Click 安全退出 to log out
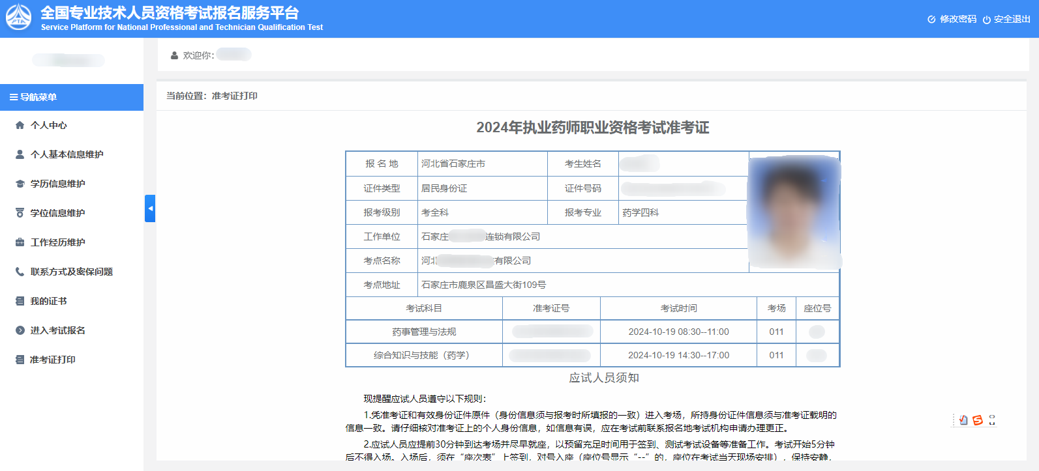Image resolution: width=1039 pixels, height=471 pixels. pyautogui.click(x=1006, y=19)
